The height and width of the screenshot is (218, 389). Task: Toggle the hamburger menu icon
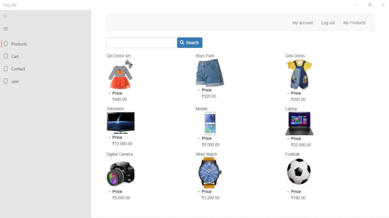[x=6, y=29]
